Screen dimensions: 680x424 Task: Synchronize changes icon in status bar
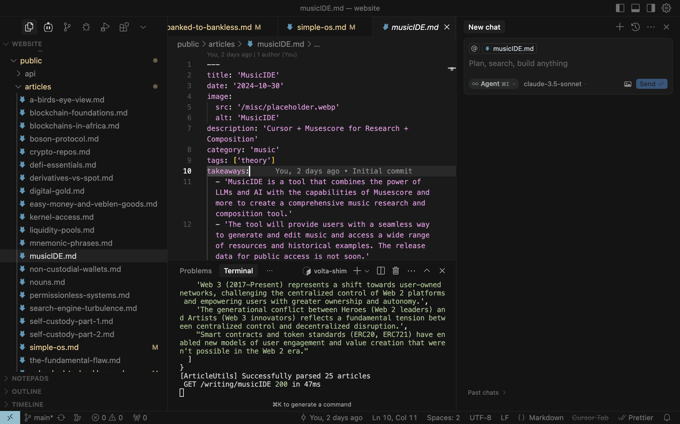click(61, 417)
